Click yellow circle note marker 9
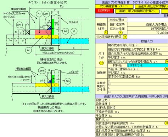This screenshot has width=168, height=137. [121, 32]
